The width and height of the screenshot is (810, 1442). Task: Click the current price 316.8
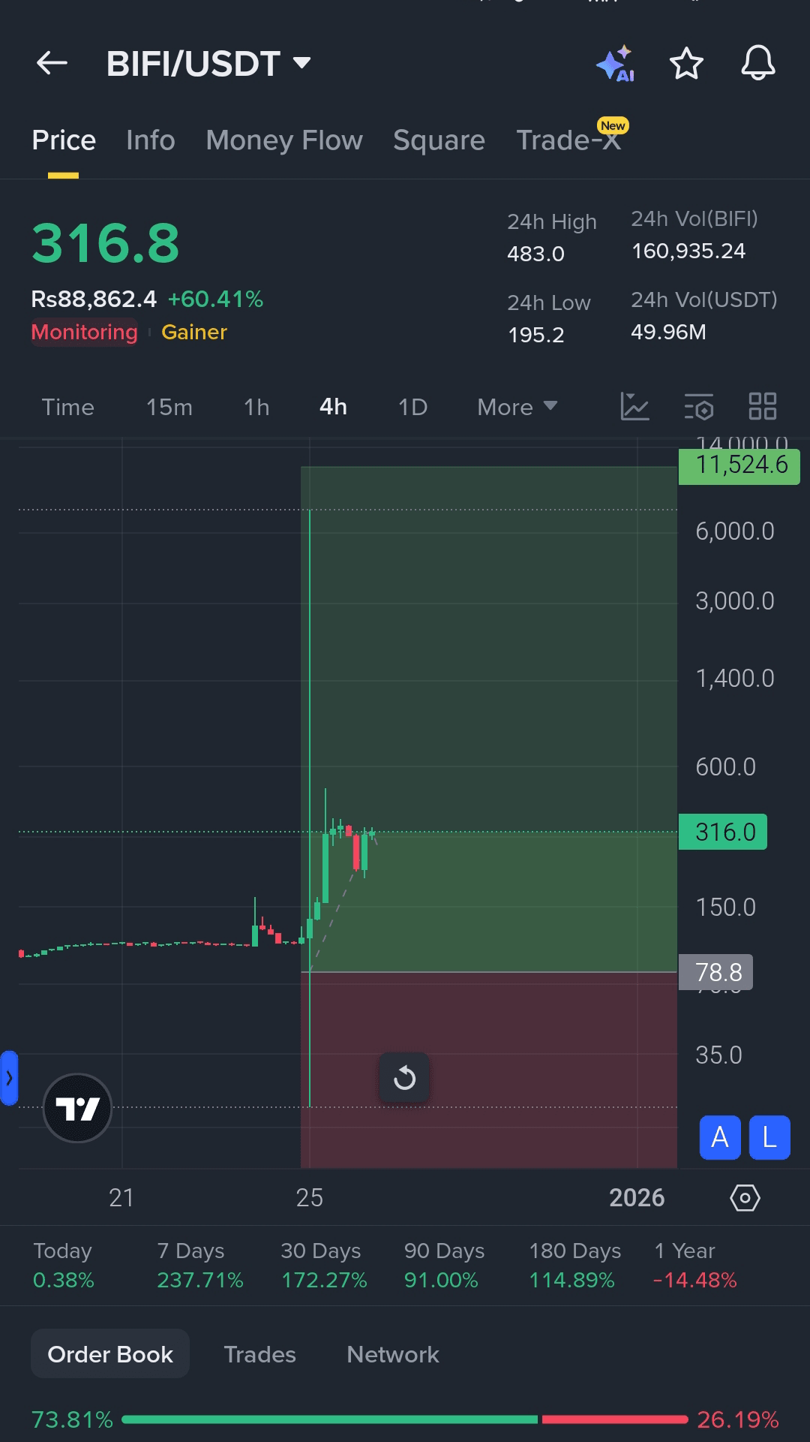[106, 243]
